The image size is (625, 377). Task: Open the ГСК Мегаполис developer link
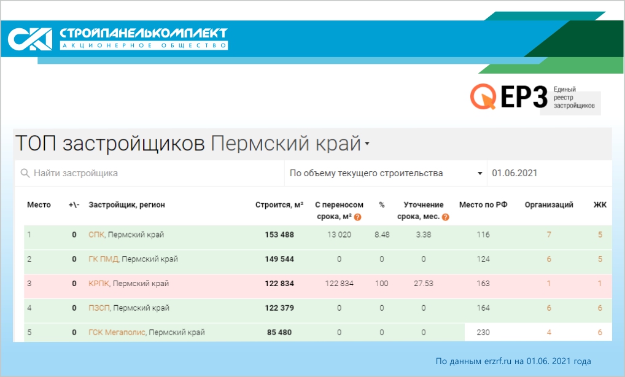pos(117,333)
